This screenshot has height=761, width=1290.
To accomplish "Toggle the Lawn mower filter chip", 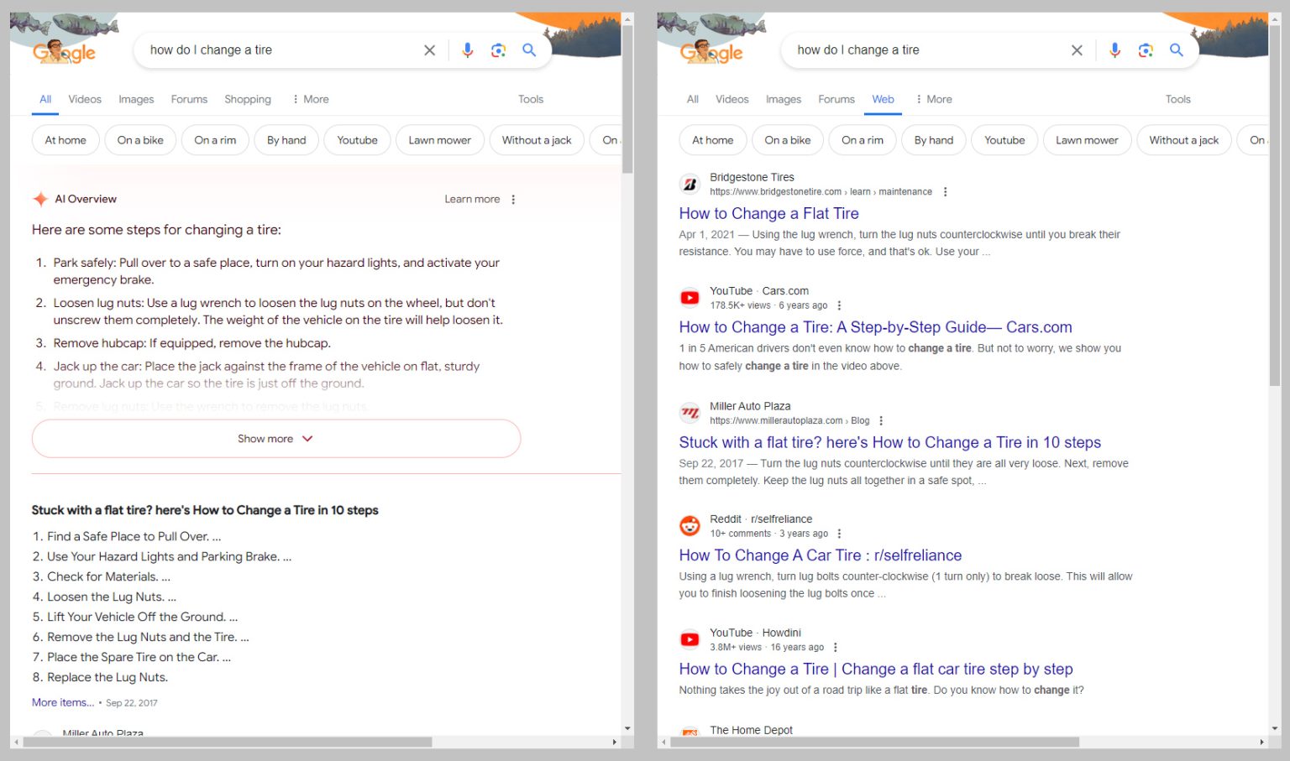I will [x=439, y=140].
